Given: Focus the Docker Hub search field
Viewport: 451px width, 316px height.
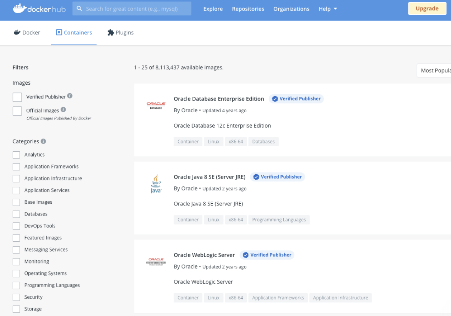Looking at the screenshot, I should pyautogui.click(x=132, y=9).
